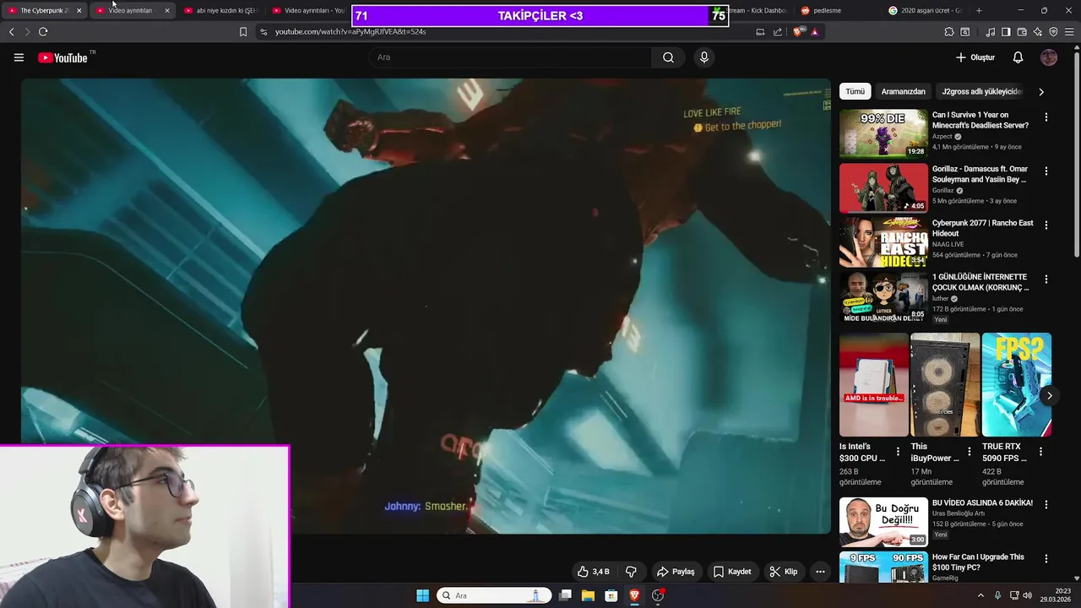The image size is (1081, 608).
Task: Open options for BU VİDEO ASLINDA 6 DAKİKA
Action: [1046, 505]
